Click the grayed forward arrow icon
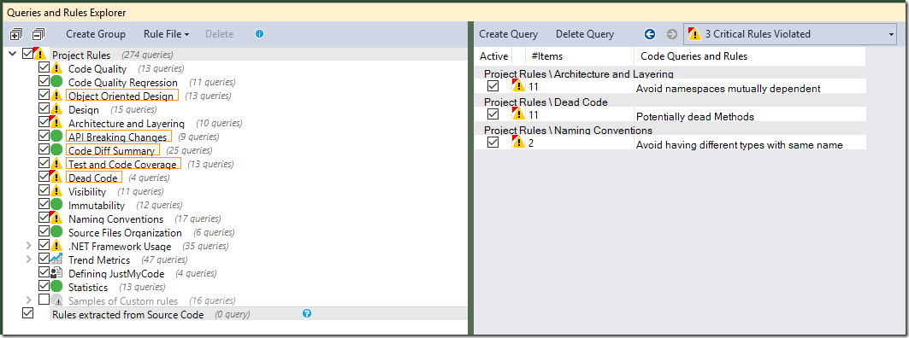The image size is (909, 338). pos(672,34)
